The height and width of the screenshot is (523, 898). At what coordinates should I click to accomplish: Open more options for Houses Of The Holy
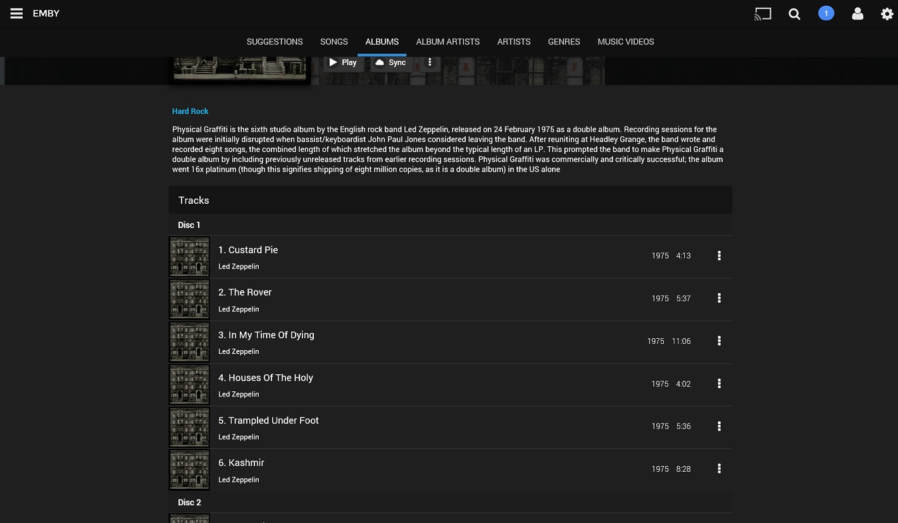[719, 384]
